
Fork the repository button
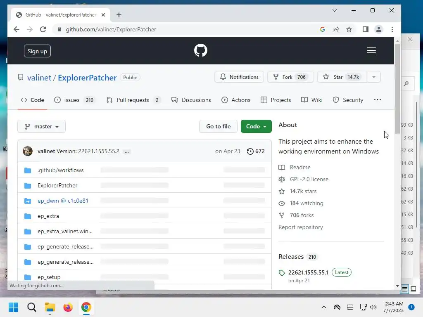[290, 77]
